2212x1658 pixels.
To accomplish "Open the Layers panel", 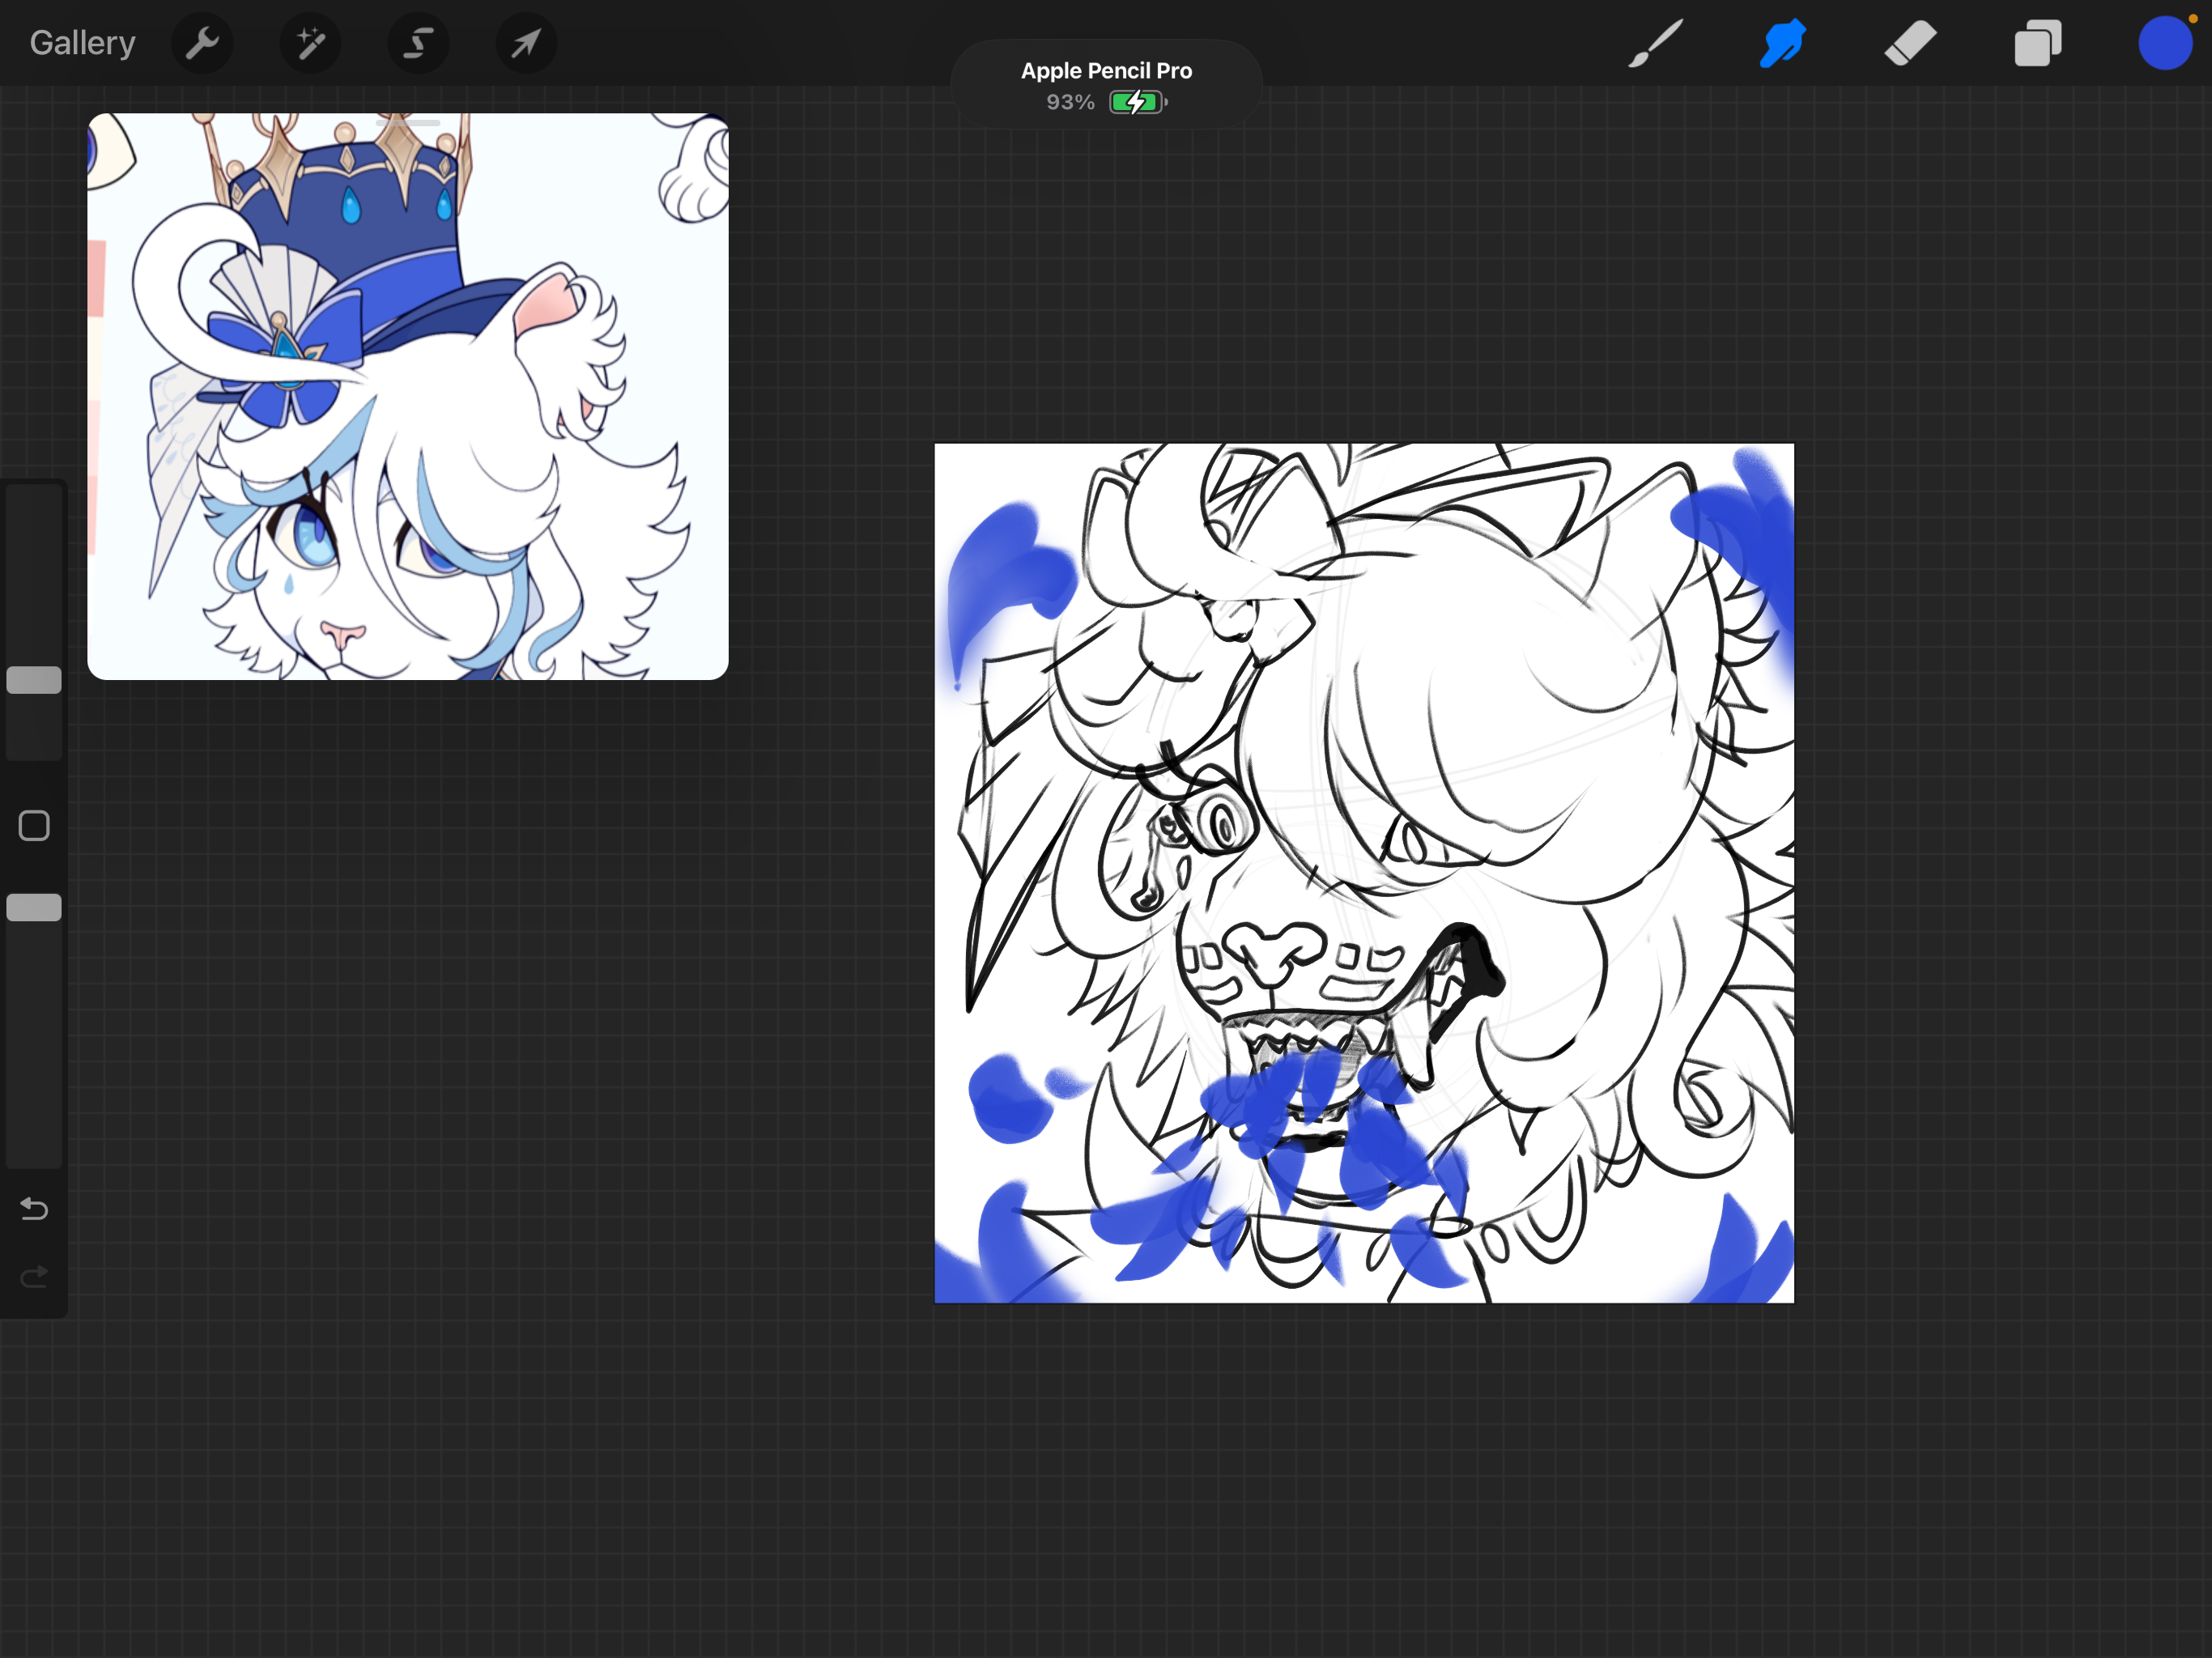I will (2037, 43).
